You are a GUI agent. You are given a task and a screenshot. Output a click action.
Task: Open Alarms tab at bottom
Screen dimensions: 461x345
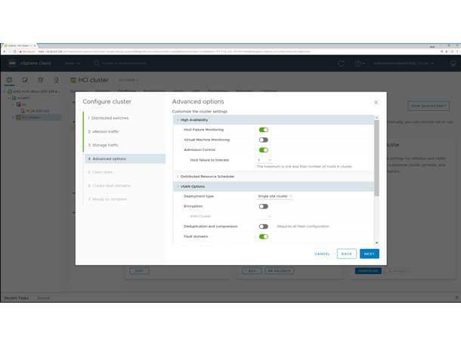pos(44,298)
